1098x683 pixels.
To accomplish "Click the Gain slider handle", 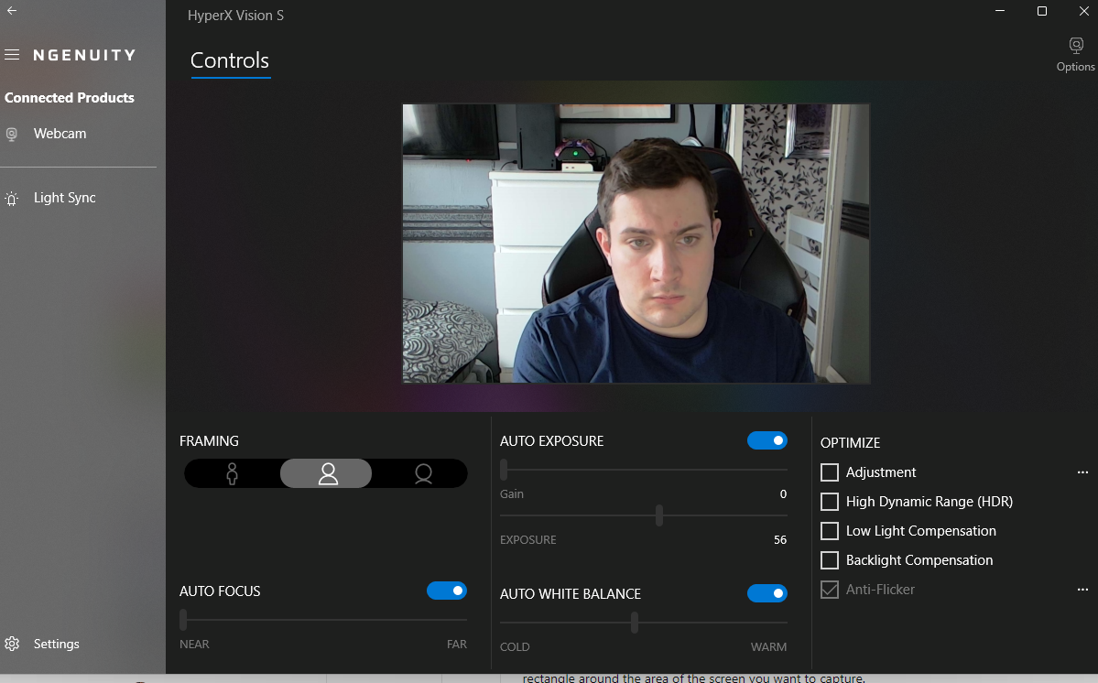I will click(x=504, y=470).
